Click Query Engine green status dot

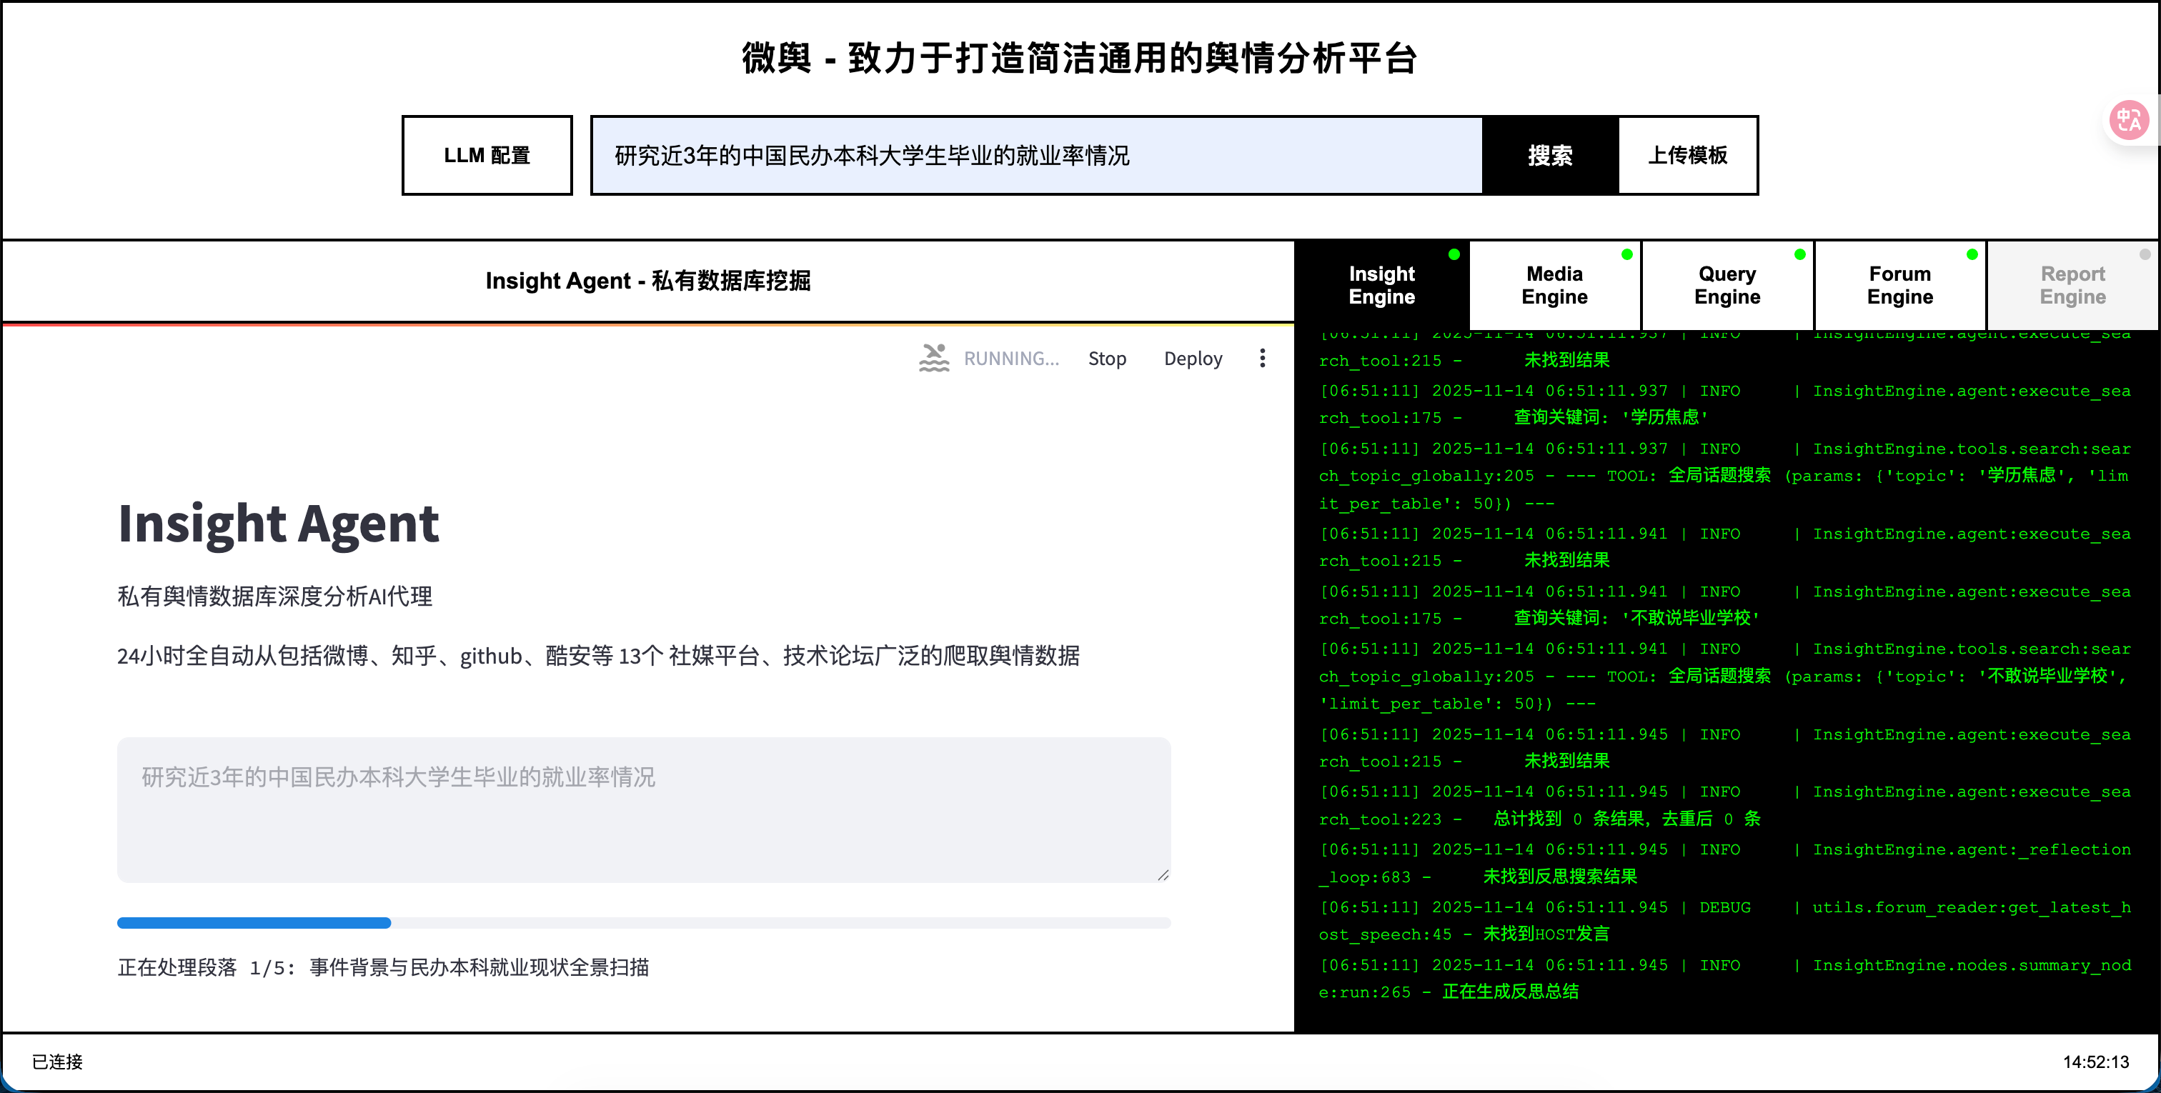click(1799, 254)
